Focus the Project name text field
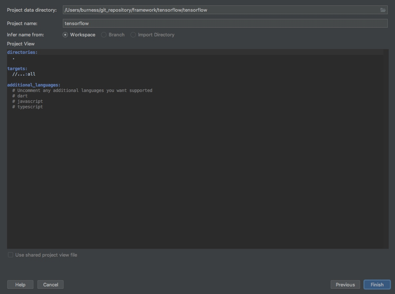 tap(225, 23)
